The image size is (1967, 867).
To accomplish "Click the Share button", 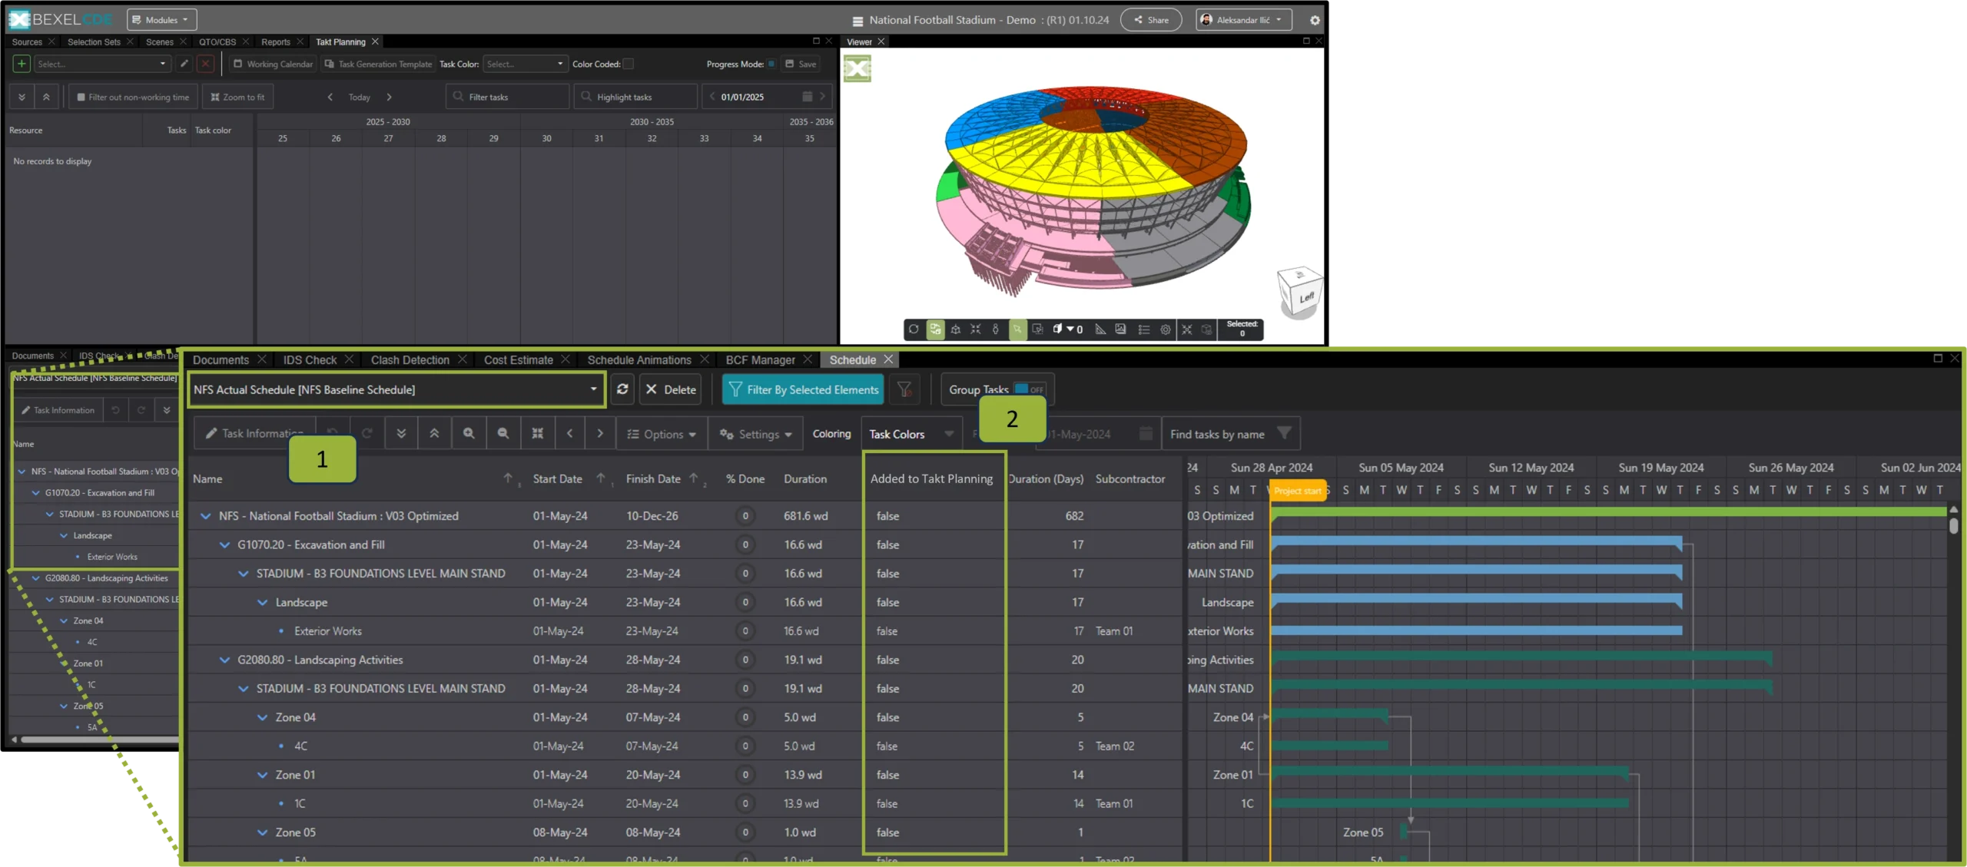I will click(x=1151, y=20).
